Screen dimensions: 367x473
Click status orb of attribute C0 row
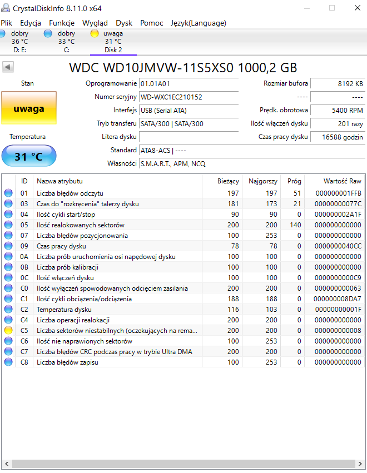click(8, 288)
